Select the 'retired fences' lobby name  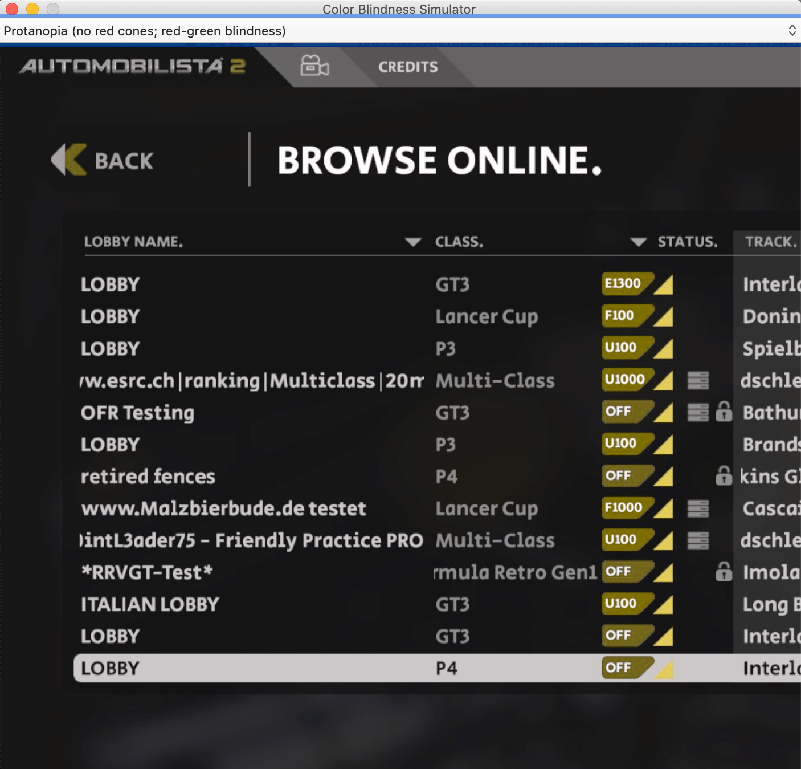pos(148,476)
